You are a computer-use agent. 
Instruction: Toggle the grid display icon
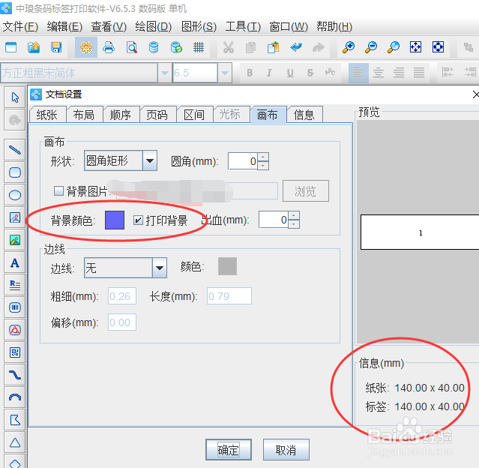(x=199, y=47)
